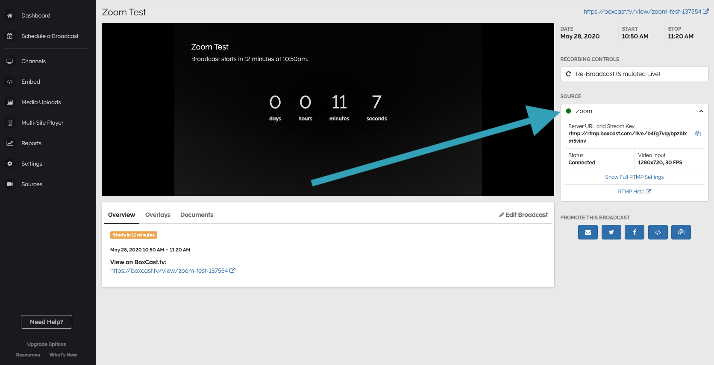714x365 pixels.
Task: Go to Media Uploads page
Action: (41, 102)
